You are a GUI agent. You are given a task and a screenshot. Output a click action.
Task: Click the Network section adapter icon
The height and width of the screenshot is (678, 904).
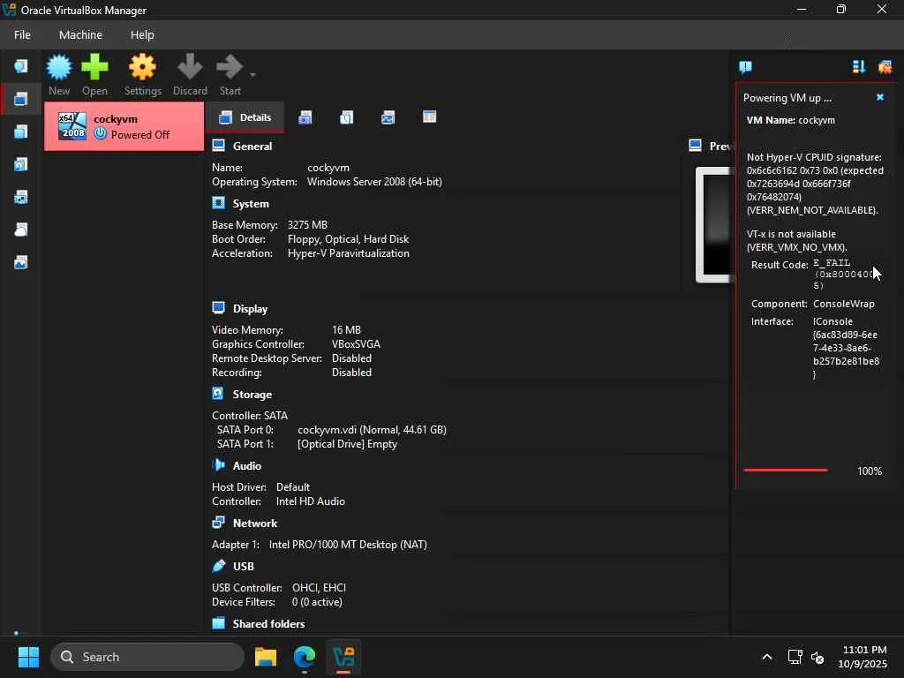[x=219, y=523]
